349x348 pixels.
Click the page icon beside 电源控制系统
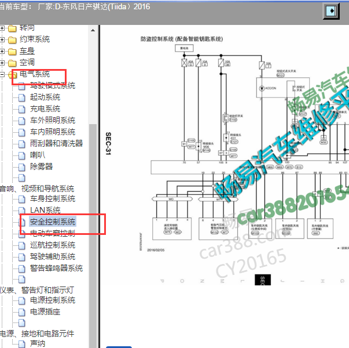tap(22, 300)
